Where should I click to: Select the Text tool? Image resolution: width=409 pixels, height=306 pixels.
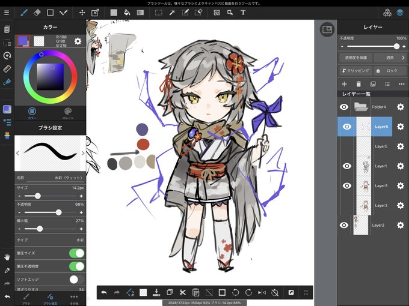243,13
